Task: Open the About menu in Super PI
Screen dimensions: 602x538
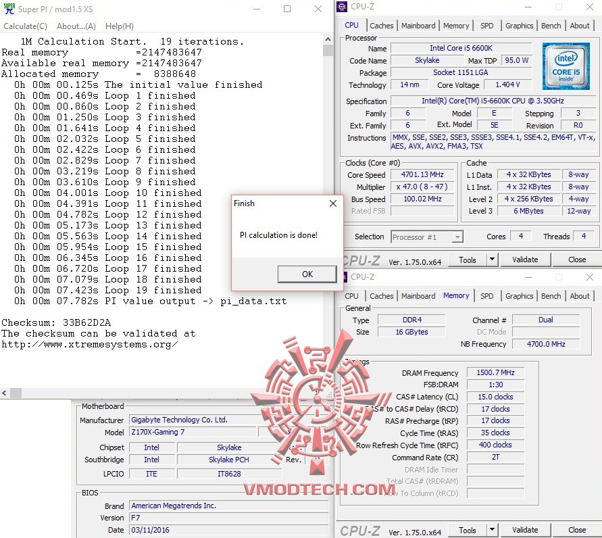Action: coord(76,26)
